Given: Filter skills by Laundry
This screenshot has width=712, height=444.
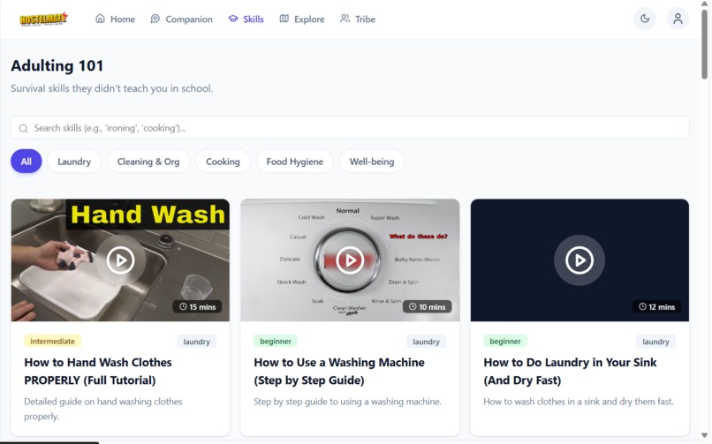Looking at the screenshot, I should click(74, 162).
